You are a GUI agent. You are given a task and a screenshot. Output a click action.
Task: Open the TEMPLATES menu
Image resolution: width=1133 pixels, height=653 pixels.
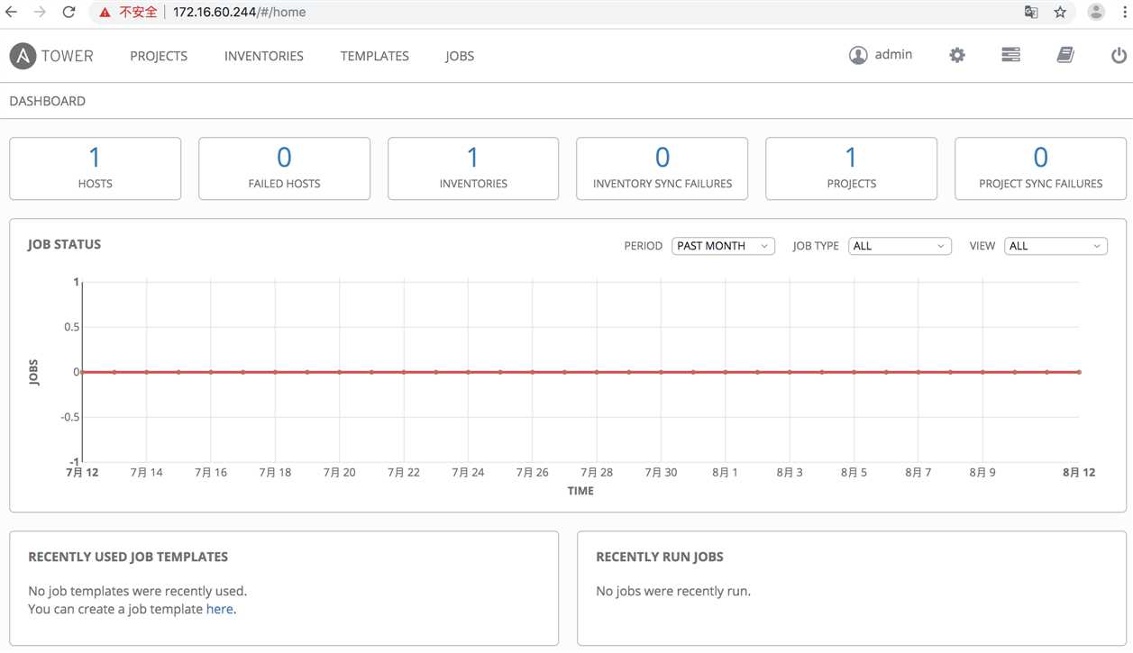coord(375,56)
